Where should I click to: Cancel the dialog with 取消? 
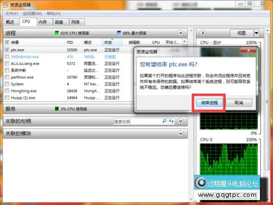point(239,103)
